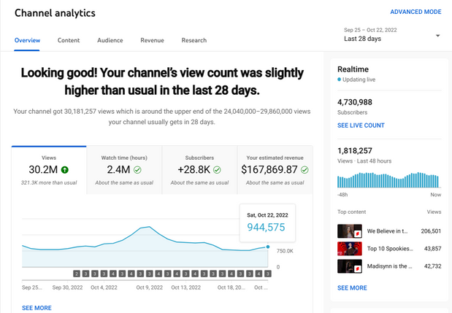Expand the Last 28 days date range dropdown
The image size is (452, 313).
pyautogui.click(x=437, y=36)
